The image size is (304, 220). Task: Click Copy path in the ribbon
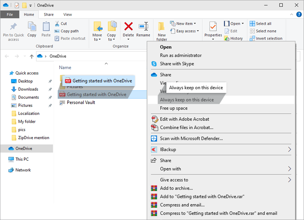66,31
